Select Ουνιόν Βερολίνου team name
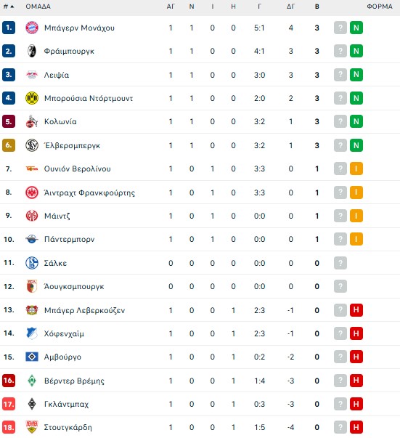This screenshot has height=438, width=400. click(78, 169)
